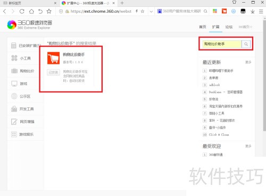Open the 购物比价助手 extension title
Screen dimensions: 266x196
[74, 55]
